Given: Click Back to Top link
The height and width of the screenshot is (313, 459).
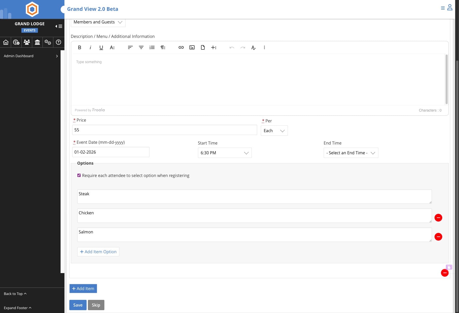Looking at the screenshot, I should pos(15,294).
